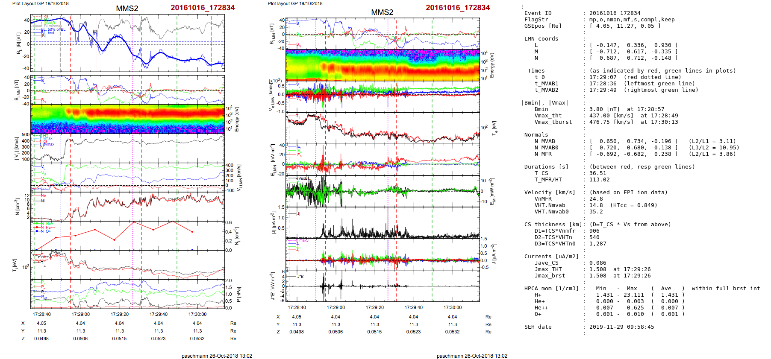This screenshot has width=771, height=359.
Task: Click the VnMFR velocity value 24.8
Action: pyautogui.click(x=596, y=199)
